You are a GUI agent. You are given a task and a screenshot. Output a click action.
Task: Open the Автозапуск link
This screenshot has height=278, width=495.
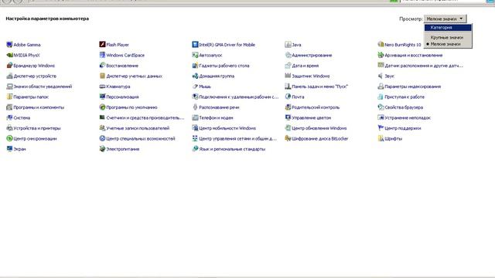pos(210,55)
